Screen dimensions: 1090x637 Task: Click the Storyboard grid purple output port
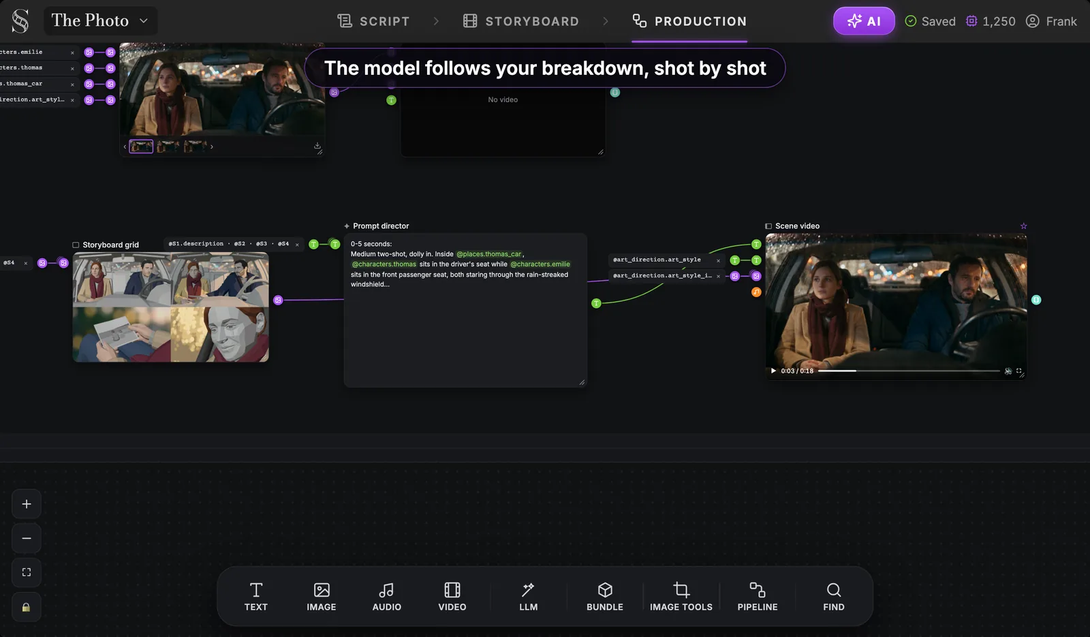coord(278,300)
